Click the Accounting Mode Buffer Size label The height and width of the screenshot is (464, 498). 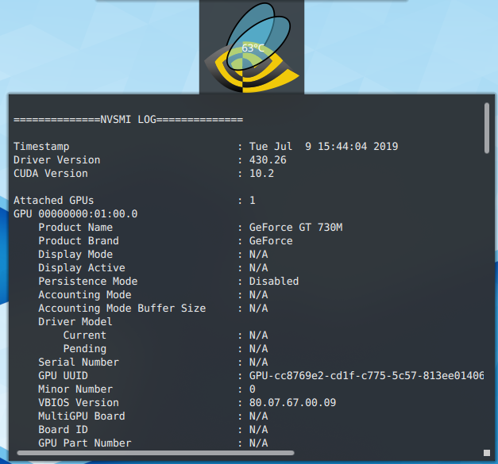coord(122,309)
